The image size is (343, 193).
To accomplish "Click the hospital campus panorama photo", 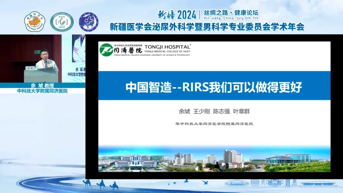I will coord(214,159).
